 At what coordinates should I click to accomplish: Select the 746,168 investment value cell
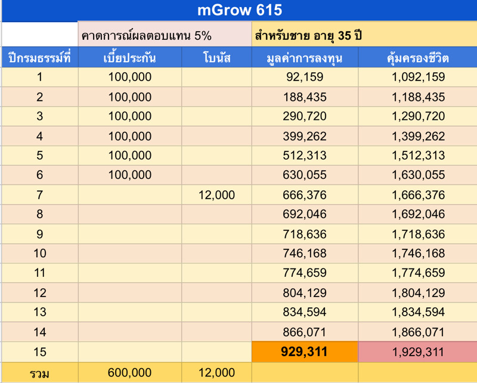pos(305,254)
